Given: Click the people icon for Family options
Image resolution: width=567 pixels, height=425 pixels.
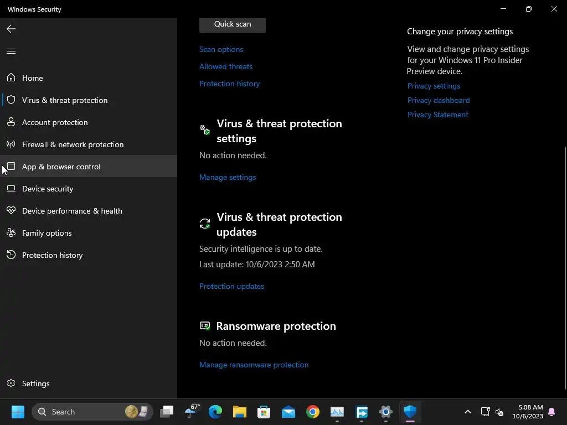Looking at the screenshot, I should tap(11, 233).
